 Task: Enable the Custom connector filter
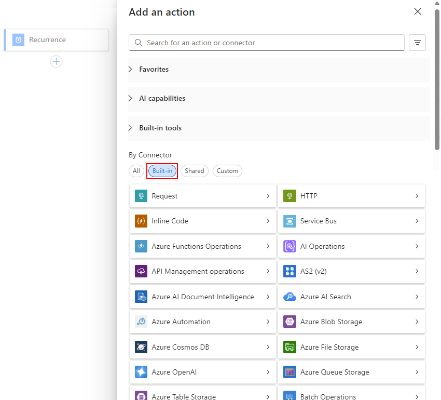pyautogui.click(x=227, y=171)
